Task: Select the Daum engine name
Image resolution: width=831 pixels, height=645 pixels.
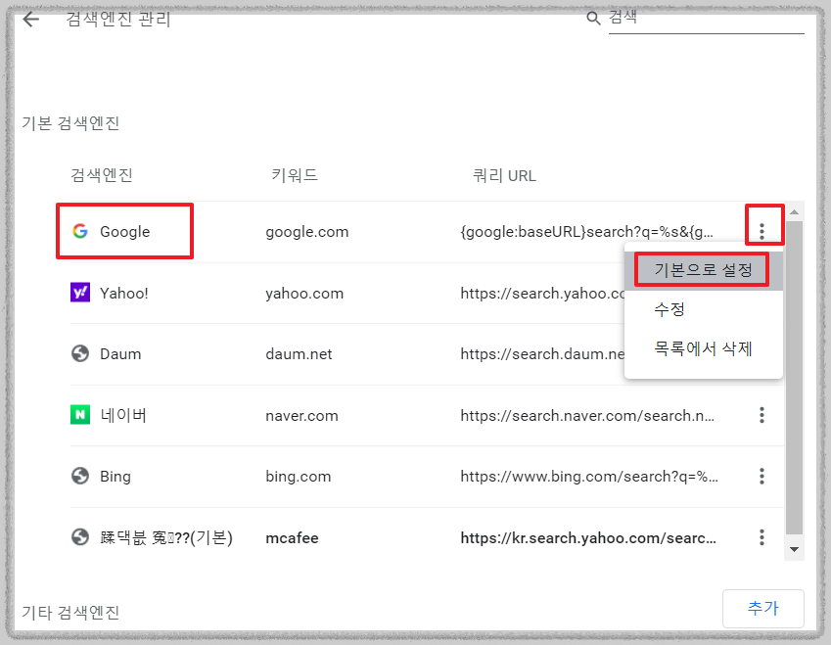Action: 120,354
